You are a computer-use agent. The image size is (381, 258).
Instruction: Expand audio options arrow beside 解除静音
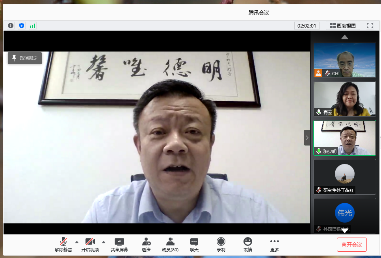pyautogui.click(x=77, y=242)
